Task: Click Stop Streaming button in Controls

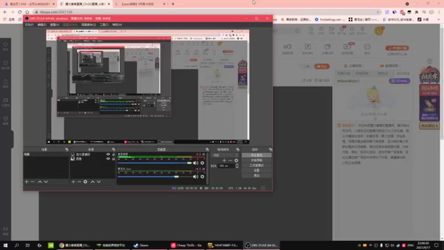Action: 256,155
